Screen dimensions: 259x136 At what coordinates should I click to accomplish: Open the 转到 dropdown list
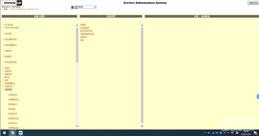click(x=87, y=7)
